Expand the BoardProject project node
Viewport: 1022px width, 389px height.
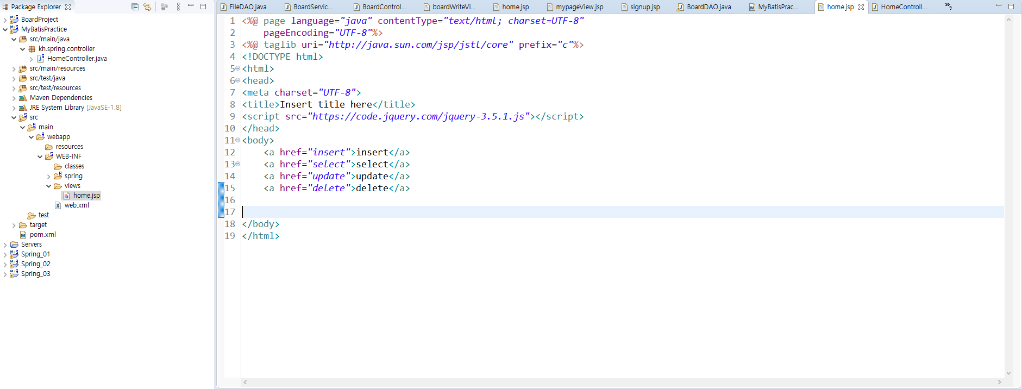5,20
